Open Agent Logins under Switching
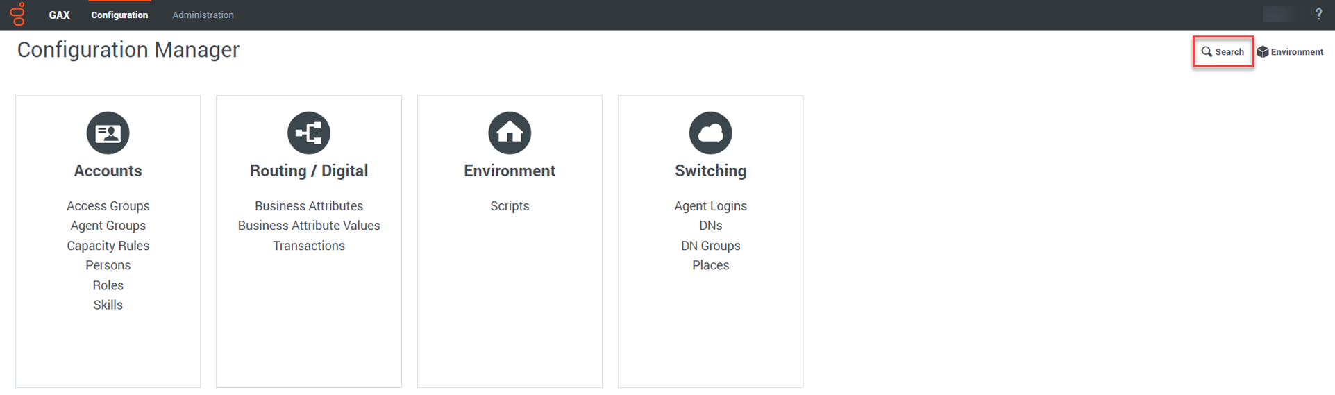1335x395 pixels. (x=710, y=206)
